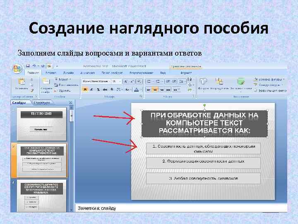Open the character spacing (AV) dropdown
The image size is (298, 224).
tap(119, 89)
